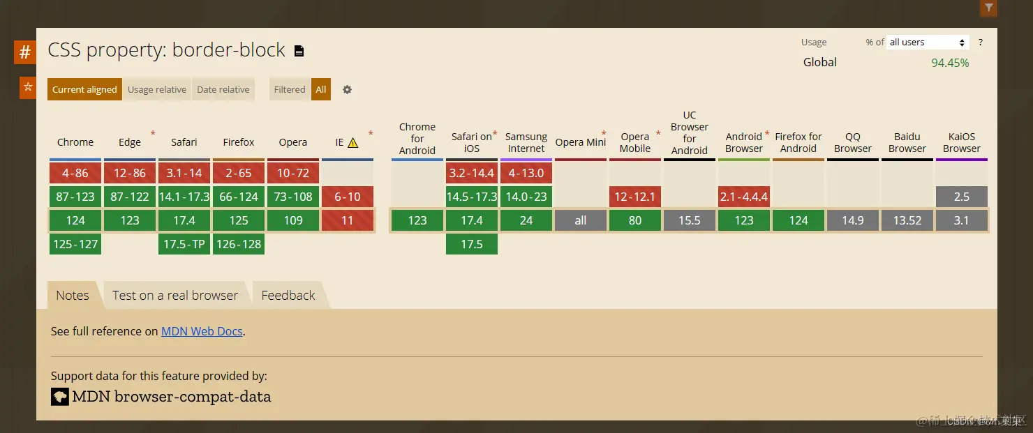Click the Edge 12-86 cell
The image size is (1033, 433).
[130, 173]
